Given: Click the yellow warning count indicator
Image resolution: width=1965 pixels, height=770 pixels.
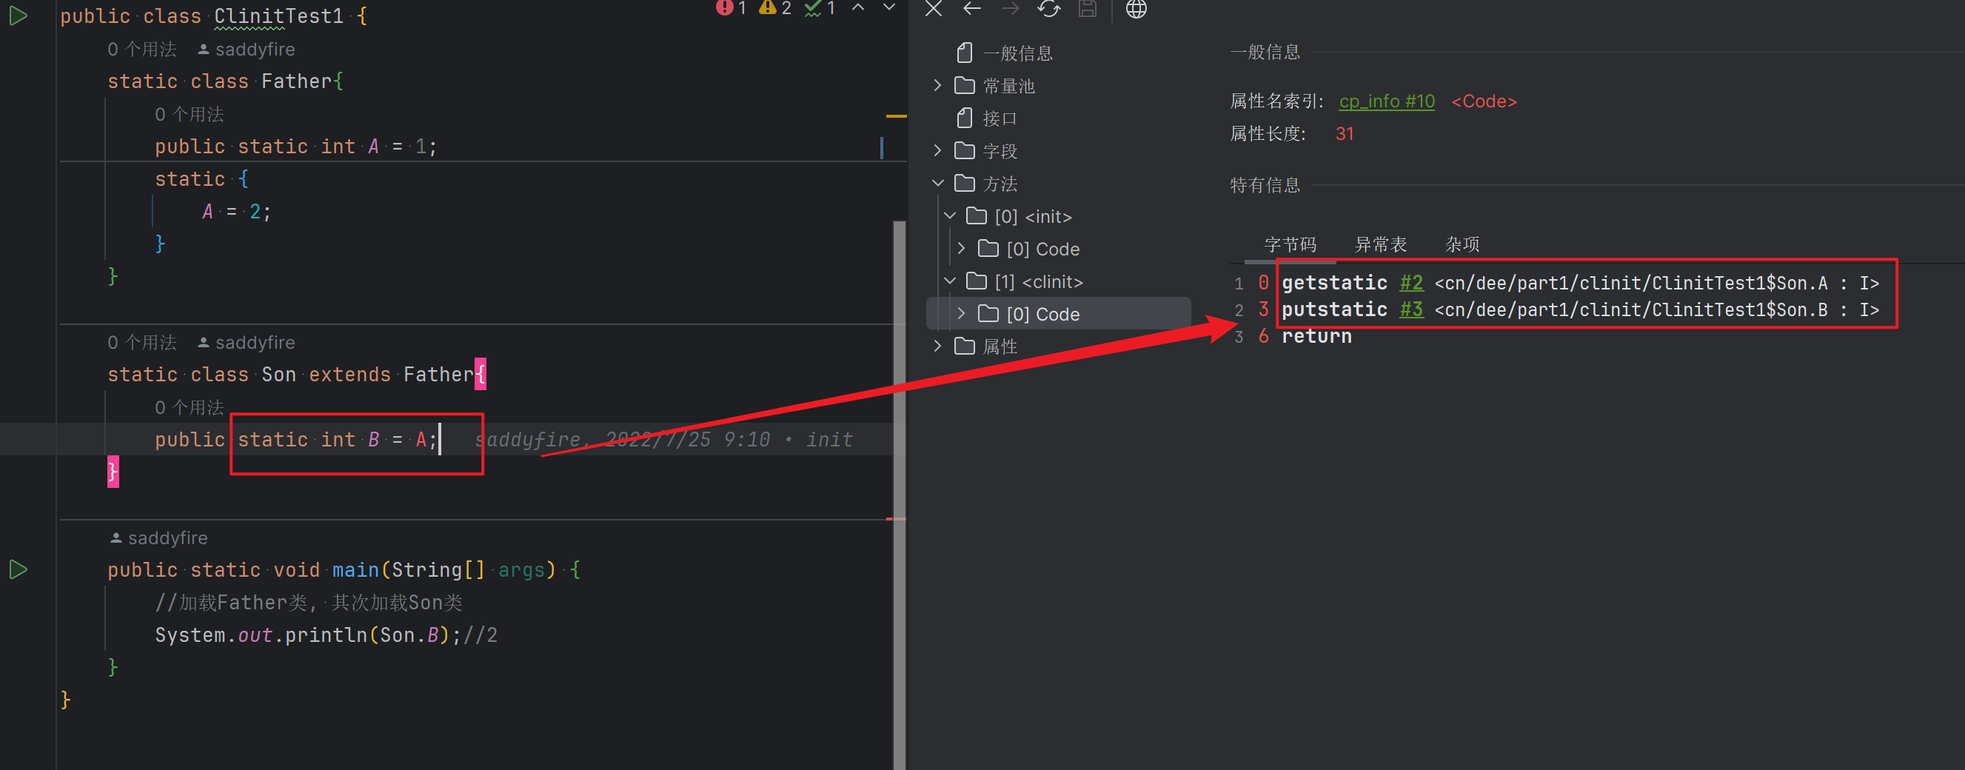Looking at the screenshot, I should pyautogui.click(x=775, y=8).
